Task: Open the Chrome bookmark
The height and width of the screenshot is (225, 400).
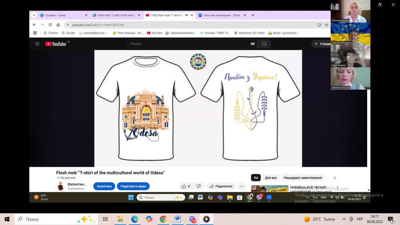Action: click(x=51, y=33)
